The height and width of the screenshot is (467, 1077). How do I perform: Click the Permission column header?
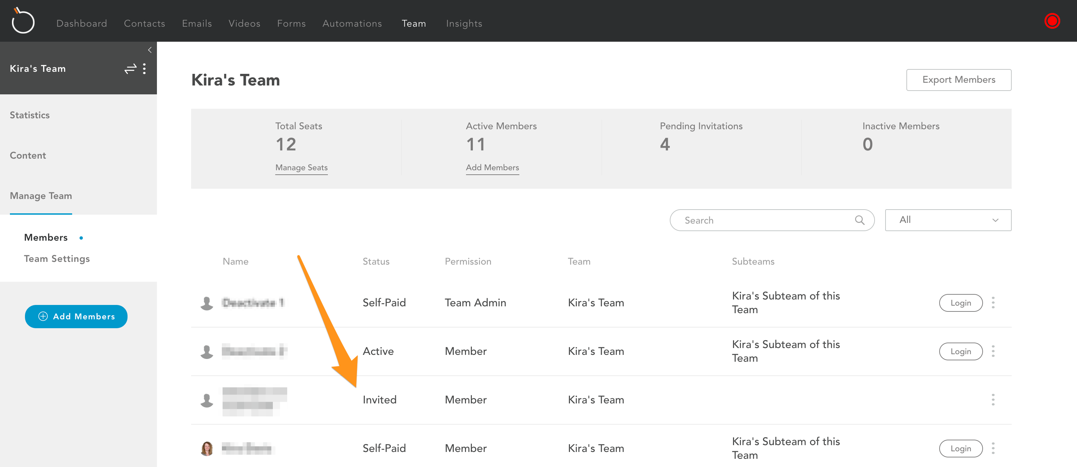click(x=467, y=261)
